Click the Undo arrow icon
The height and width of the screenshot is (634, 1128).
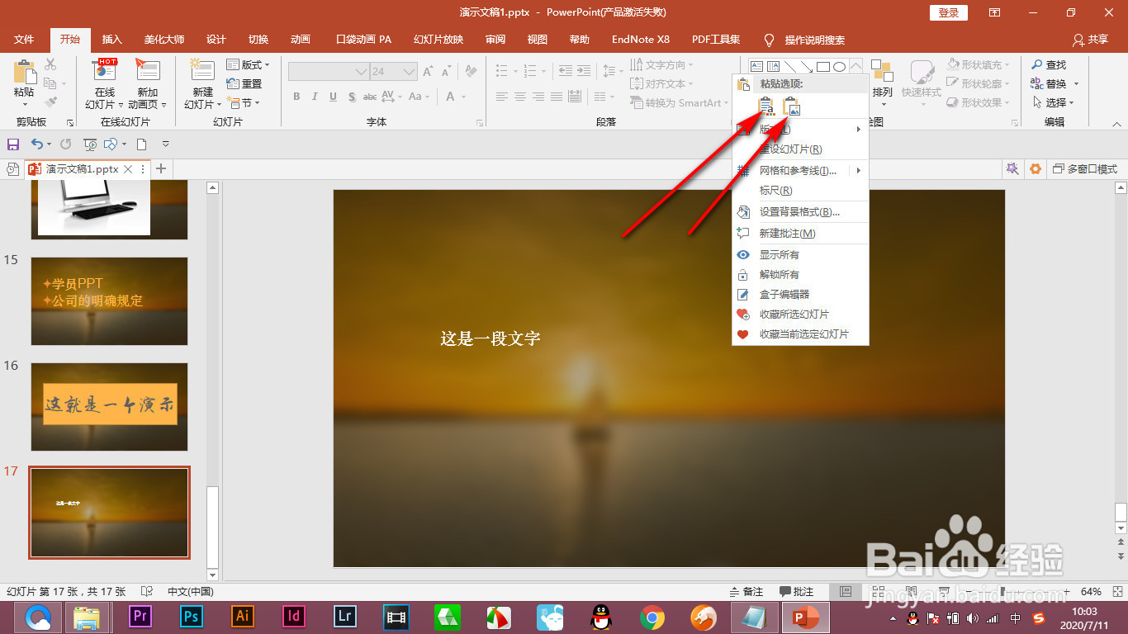pos(36,144)
